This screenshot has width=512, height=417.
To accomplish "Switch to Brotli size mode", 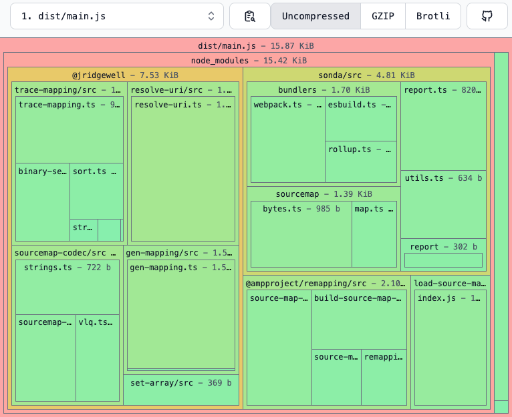I will pyautogui.click(x=433, y=16).
